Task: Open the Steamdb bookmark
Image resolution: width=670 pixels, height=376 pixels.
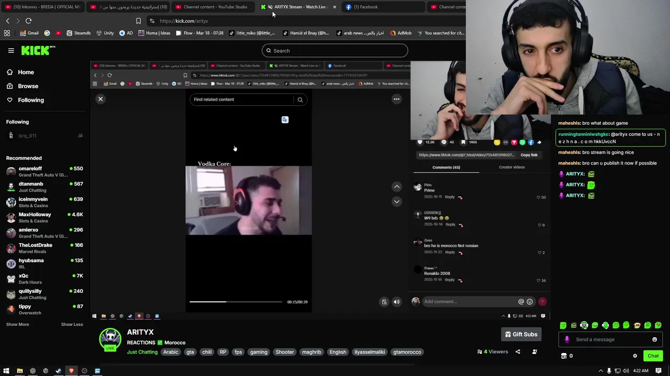Action: pyautogui.click(x=78, y=33)
